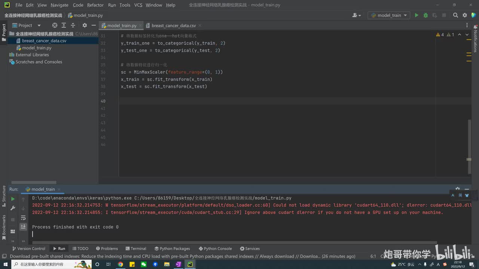Select model_train.py in Project tree
The width and height of the screenshot is (479, 269).
point(37,48)
